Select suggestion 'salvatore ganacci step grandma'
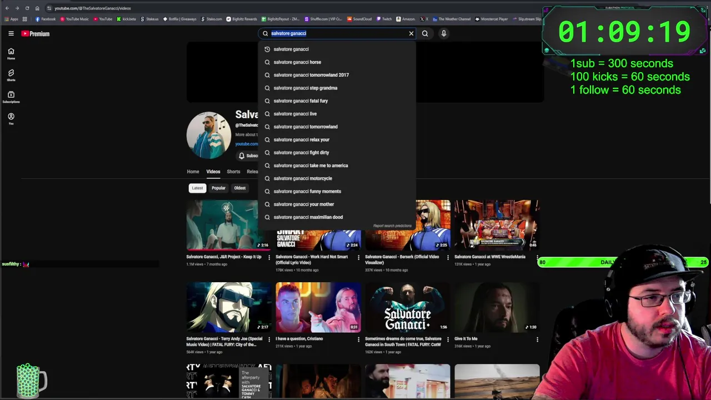This screenshot has width=711, height=400. (337, 88)
